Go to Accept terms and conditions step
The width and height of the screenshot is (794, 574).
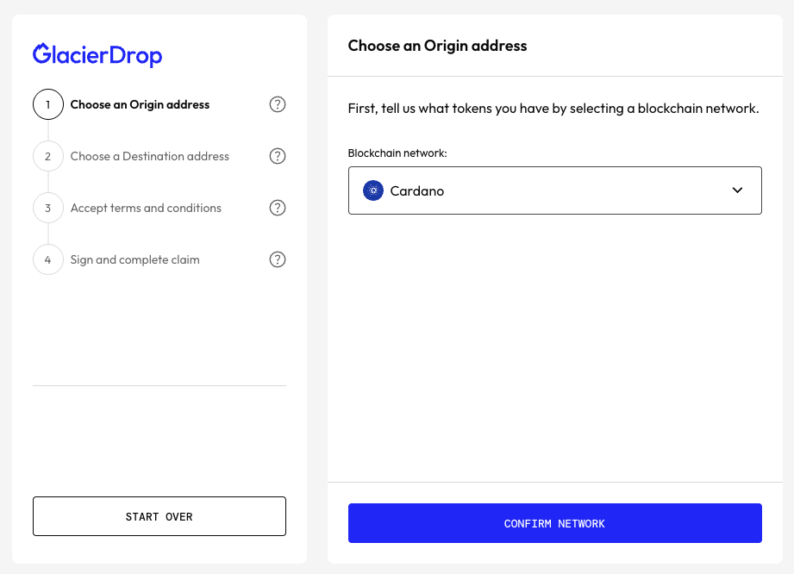pyautogui.click(x=146, y=208)
